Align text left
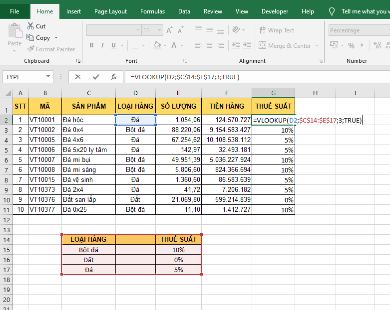Screen dimensions: 390x310 coord(198,45)
